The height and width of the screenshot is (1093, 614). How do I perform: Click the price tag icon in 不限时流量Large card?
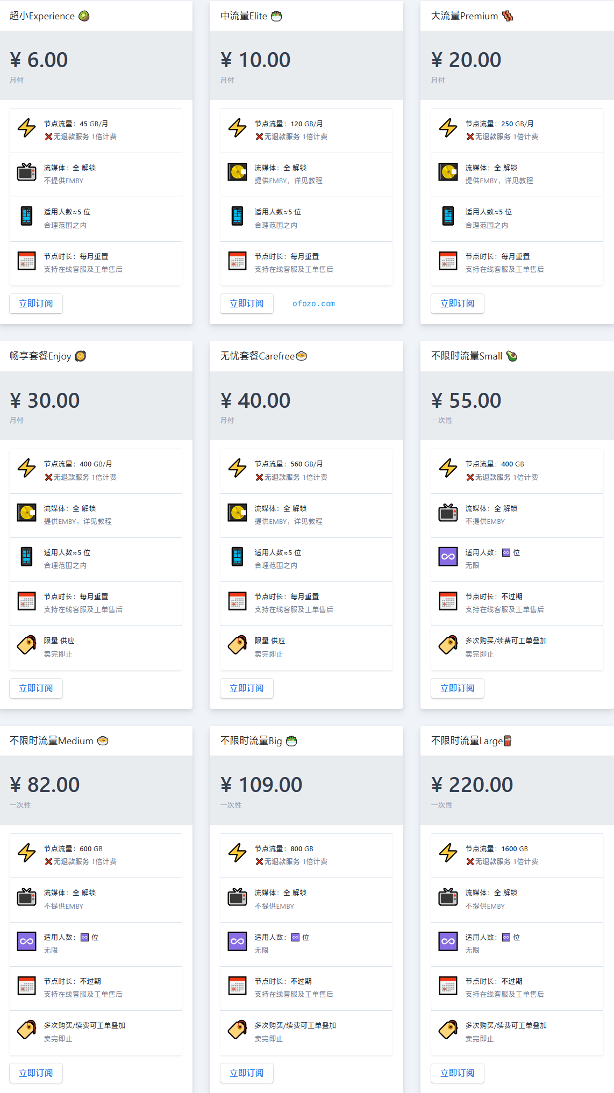click(x=448, y=1030)
